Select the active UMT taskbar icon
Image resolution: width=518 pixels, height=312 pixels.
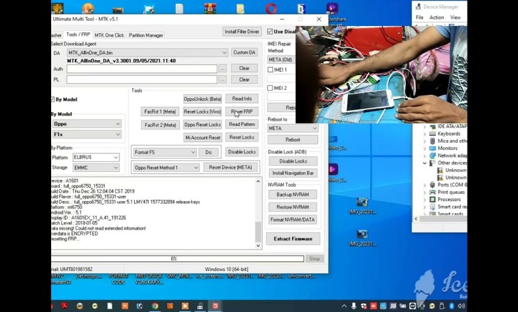pos(215,306)
